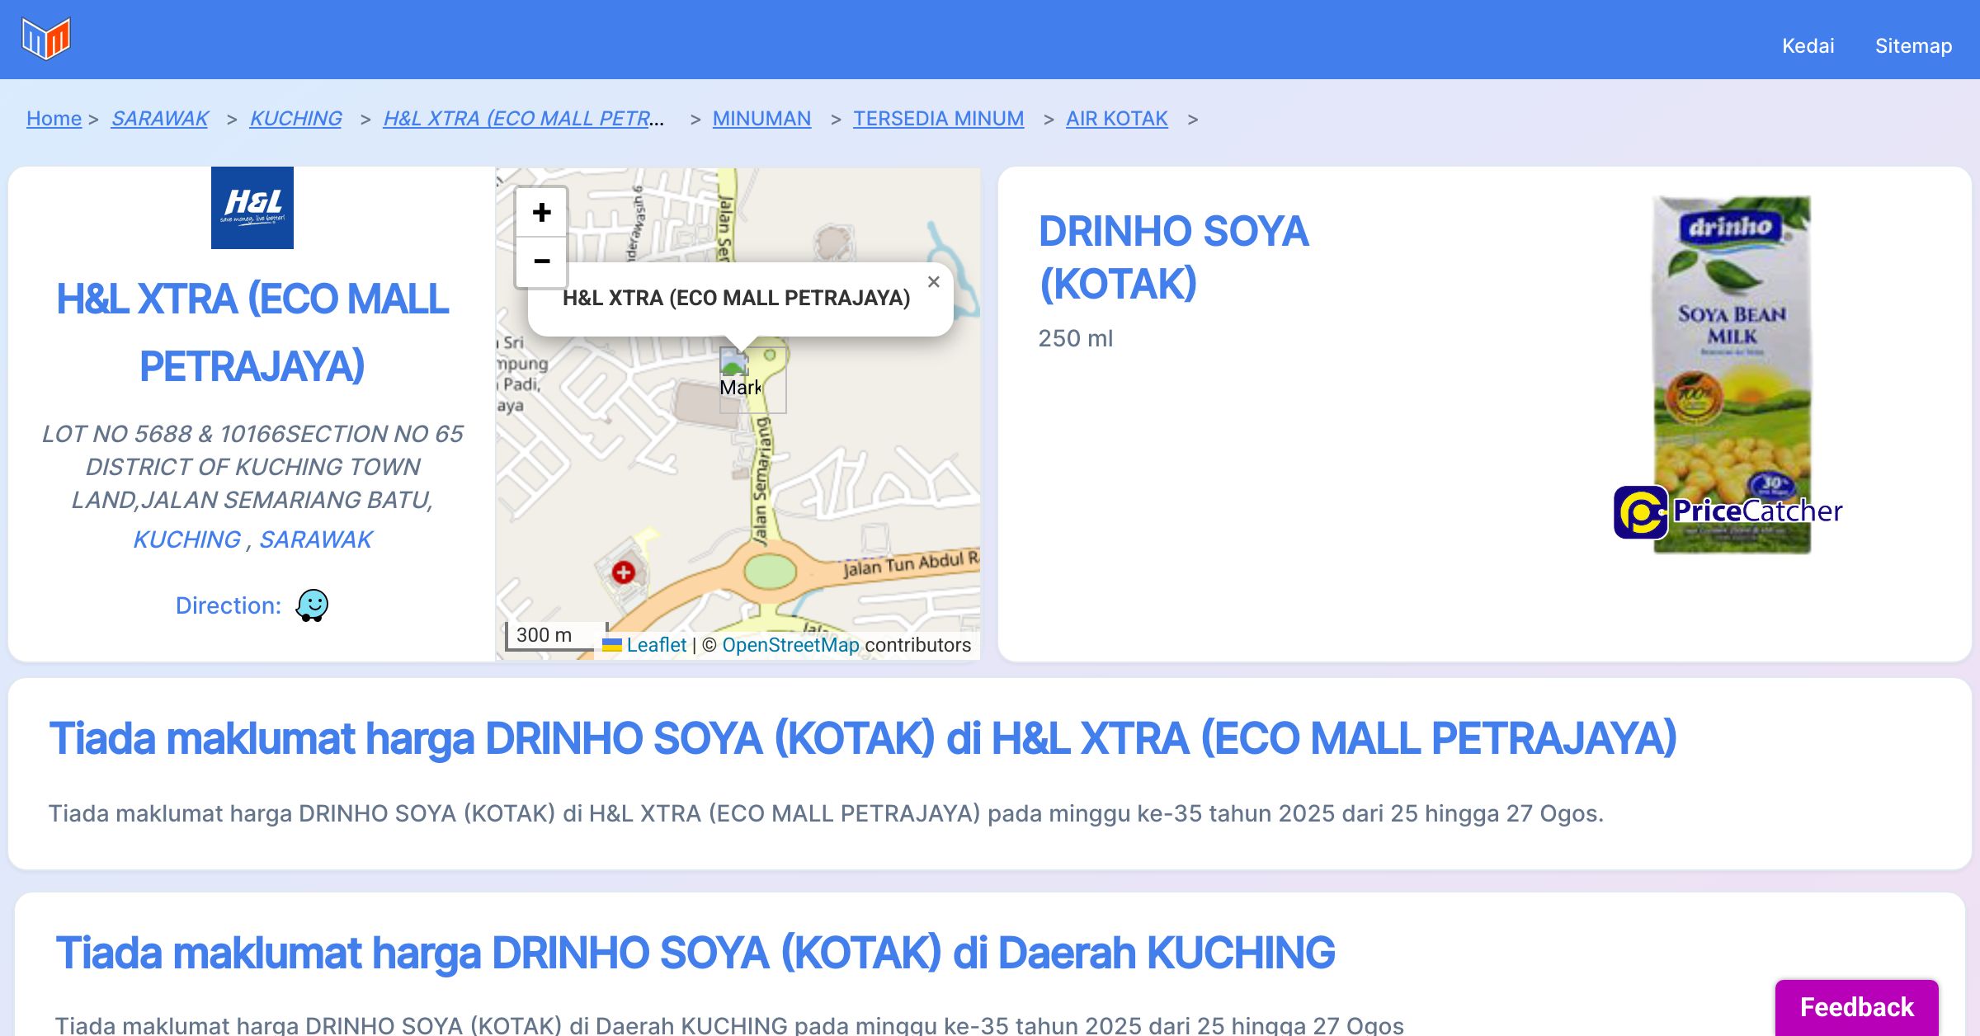This screenshot has height=1036, width=1980.
Task: Open the KUCHING breadcrumb link
Action: coord(295,119)
